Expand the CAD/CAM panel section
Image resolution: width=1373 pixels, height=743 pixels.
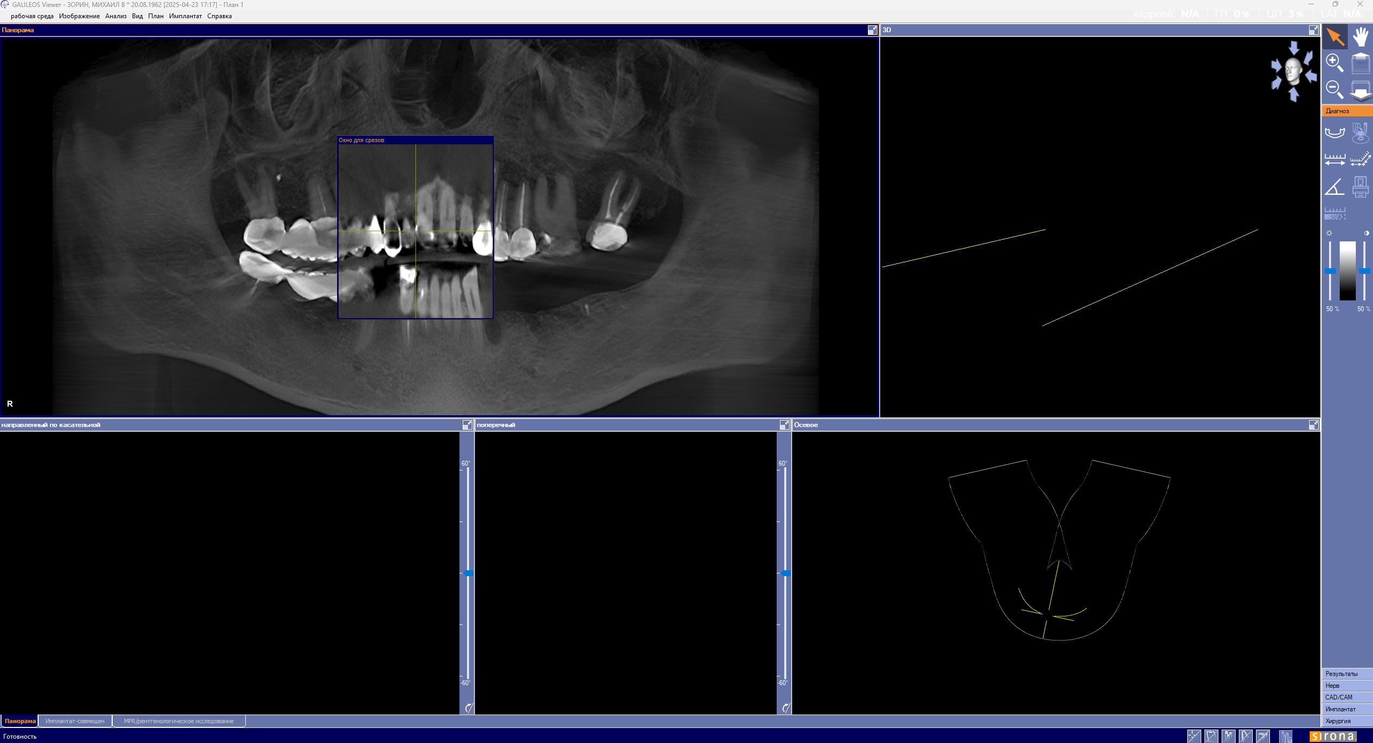pyautogui.click(x=1347, y=697)
